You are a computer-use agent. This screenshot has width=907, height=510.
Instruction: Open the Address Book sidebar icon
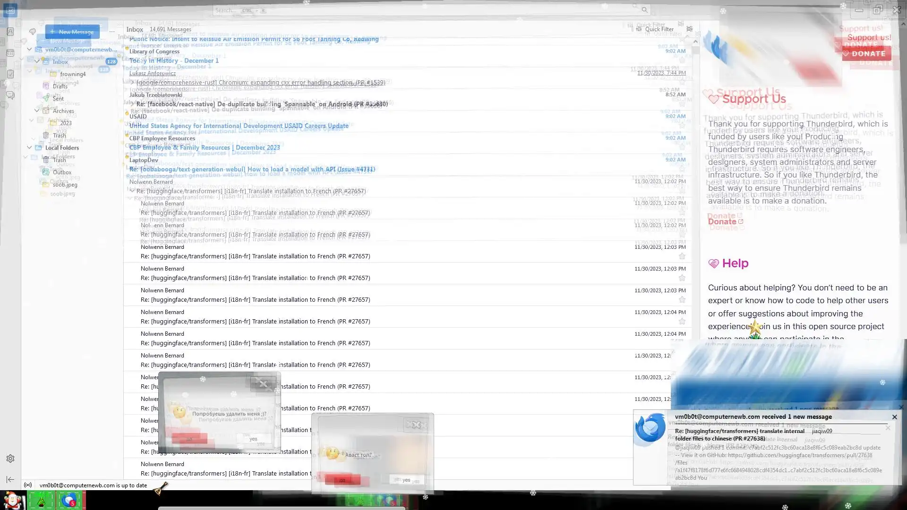[x=10, y=32]
